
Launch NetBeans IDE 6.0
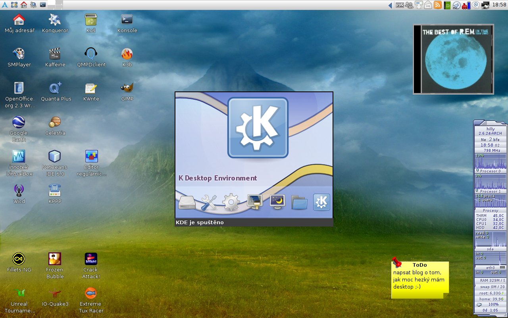(55, 163)
